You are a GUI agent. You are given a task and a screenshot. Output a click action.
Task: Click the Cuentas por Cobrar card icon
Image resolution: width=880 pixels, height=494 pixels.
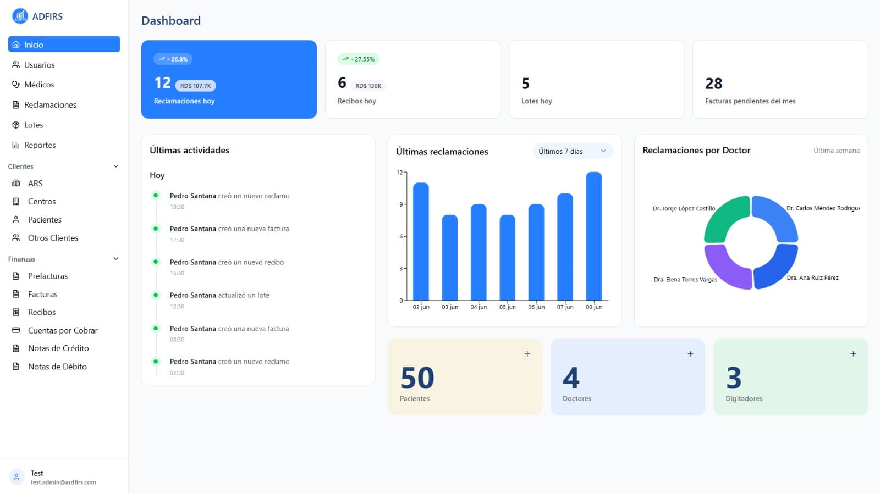click(16, 330)
